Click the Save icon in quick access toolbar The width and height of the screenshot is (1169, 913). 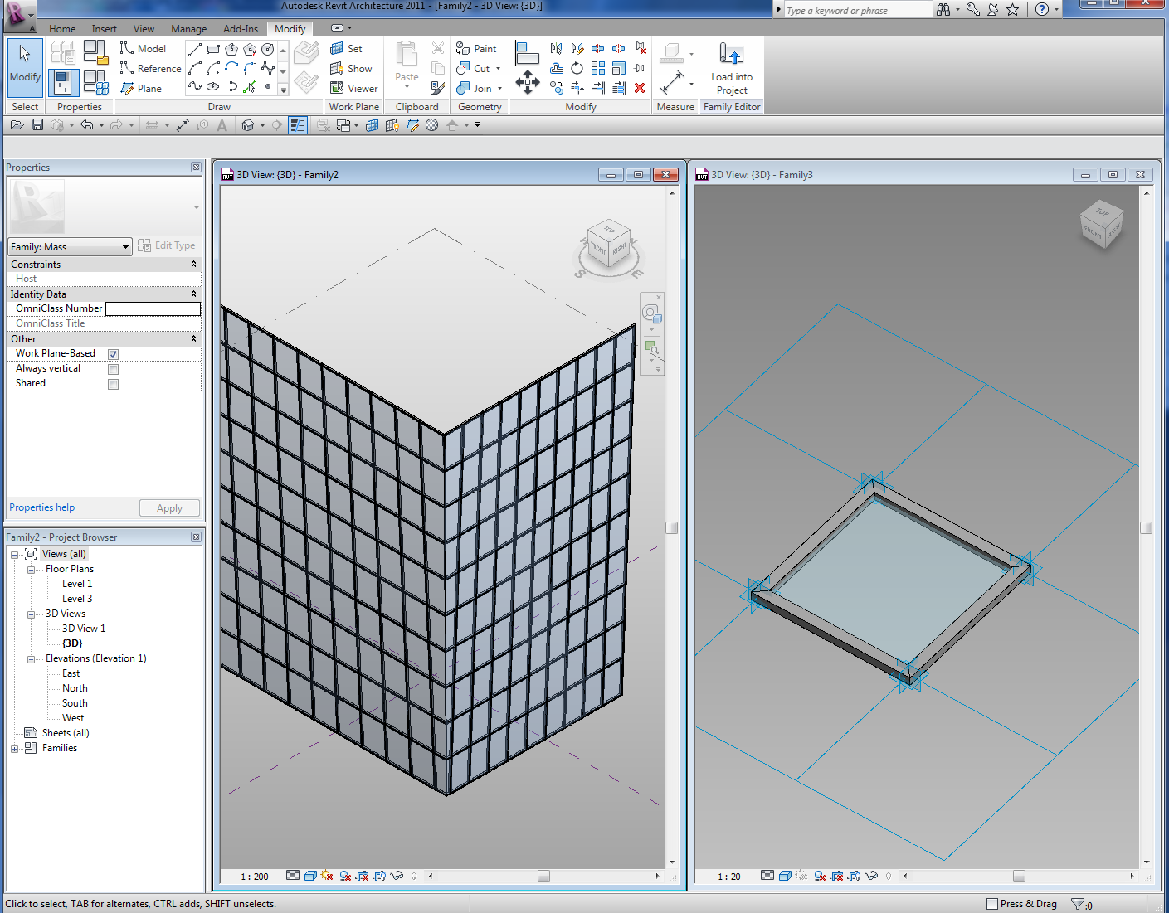37,125
